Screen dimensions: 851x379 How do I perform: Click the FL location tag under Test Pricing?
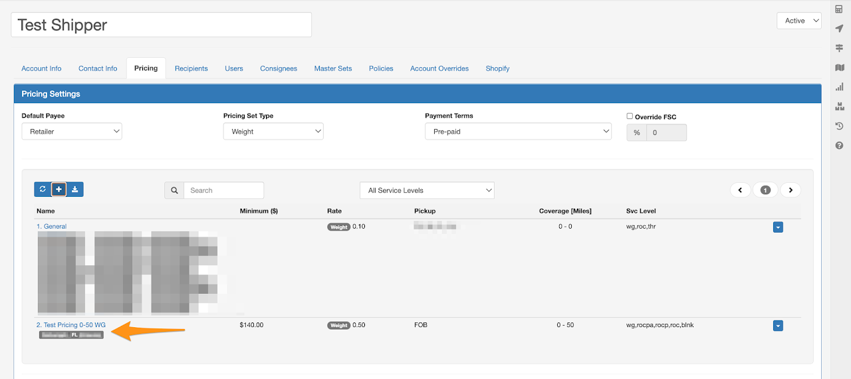[71, 335]
